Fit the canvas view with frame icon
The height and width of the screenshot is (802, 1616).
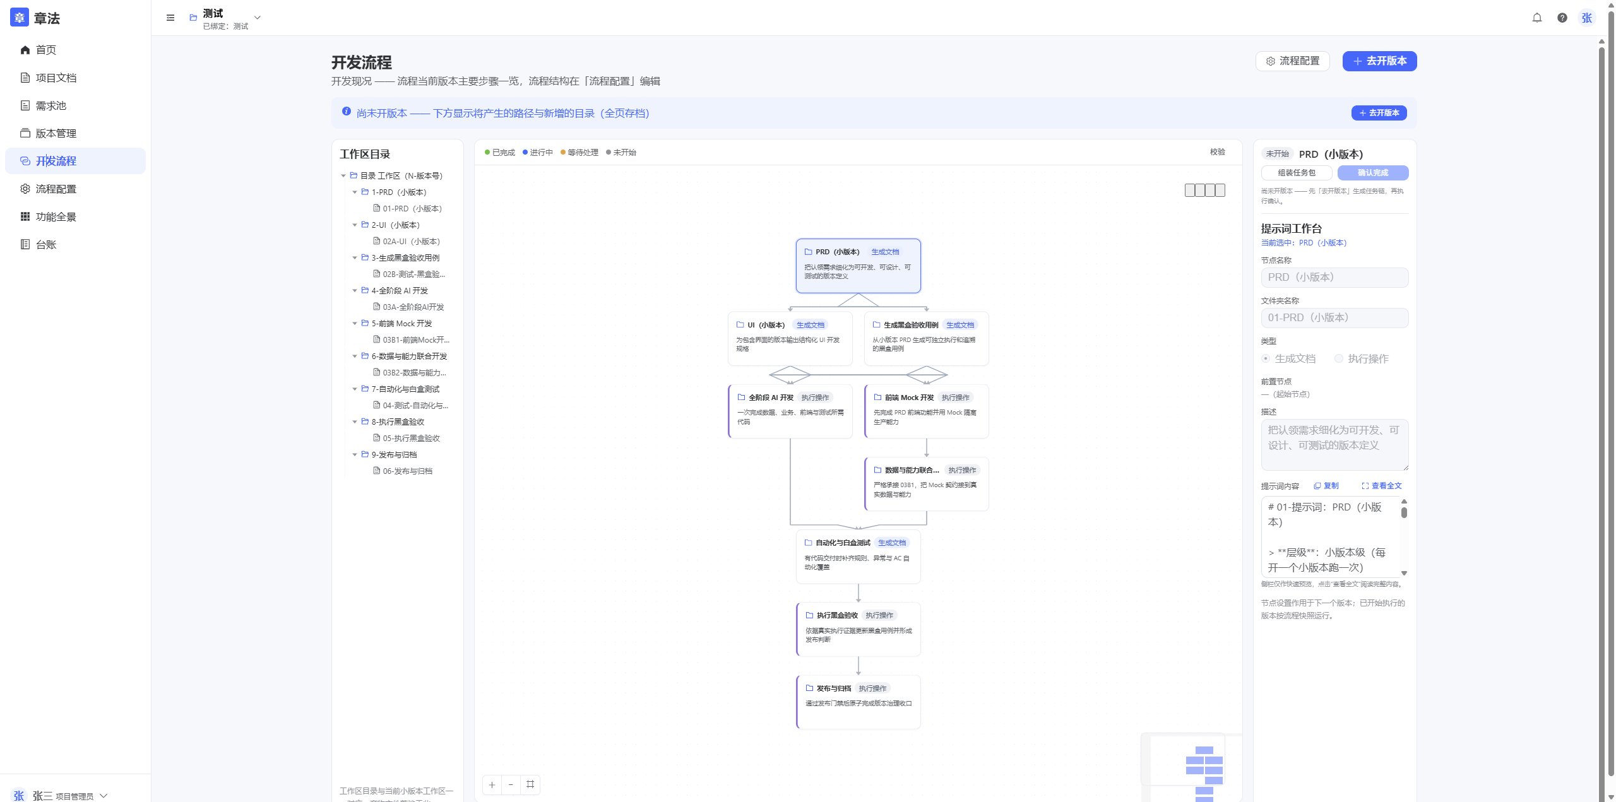click(530, 784)
